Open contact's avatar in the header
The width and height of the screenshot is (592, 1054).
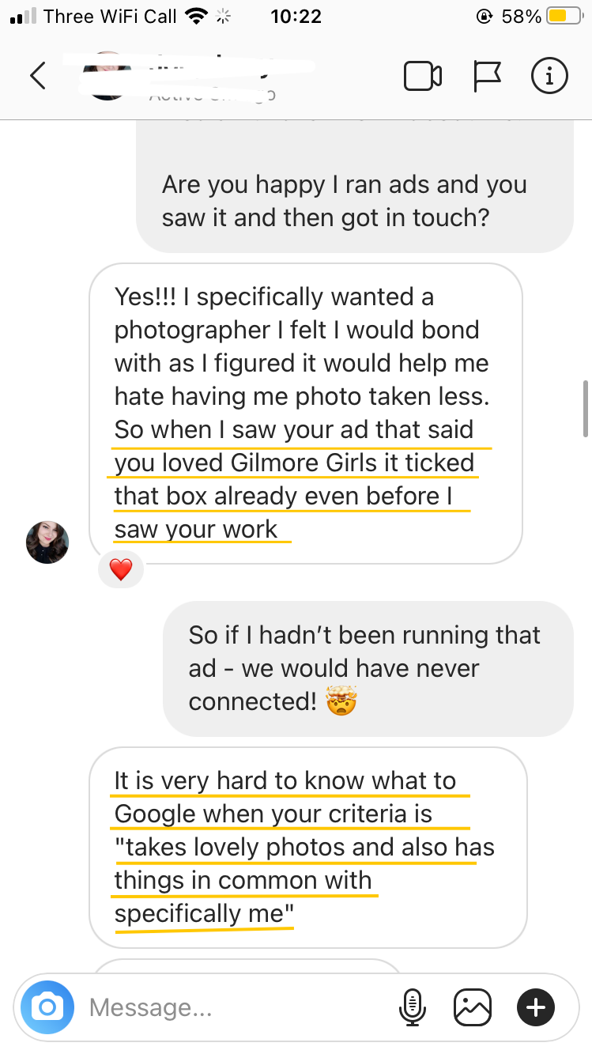(107, 76)
